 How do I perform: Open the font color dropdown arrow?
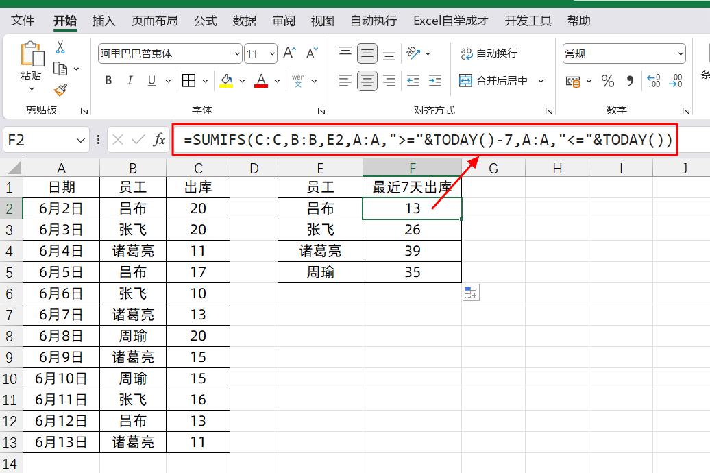click(277, 81)
